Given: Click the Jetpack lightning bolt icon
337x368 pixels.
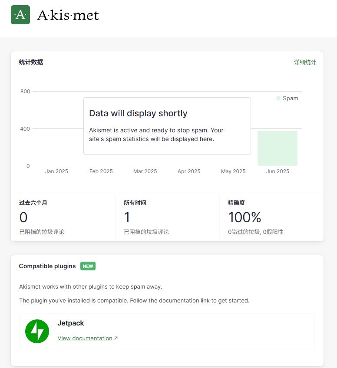Looking at the screenshot, I should coord(37,331).
